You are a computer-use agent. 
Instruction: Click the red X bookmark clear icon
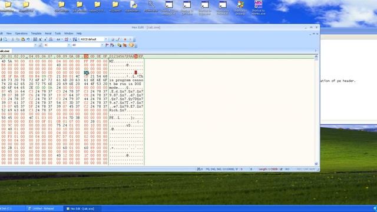[x=125, y=45]
